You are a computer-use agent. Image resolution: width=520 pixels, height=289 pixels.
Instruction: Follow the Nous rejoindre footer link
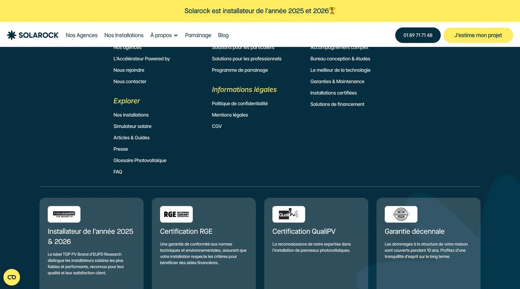pyautogui.click(x=129, y=70)
